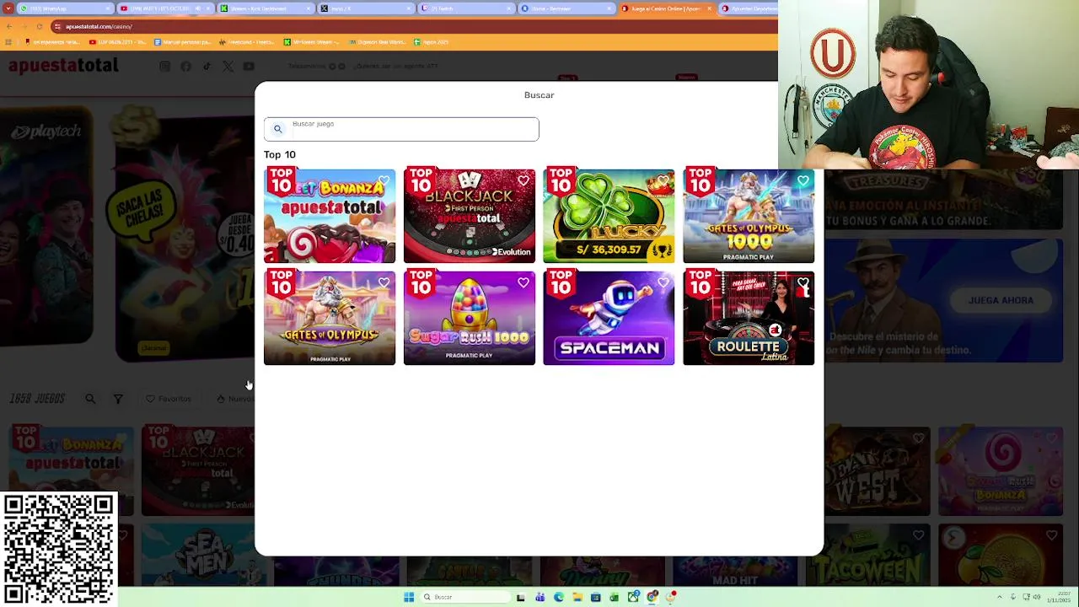Open TikTok icon in site header

pos(207,66)
